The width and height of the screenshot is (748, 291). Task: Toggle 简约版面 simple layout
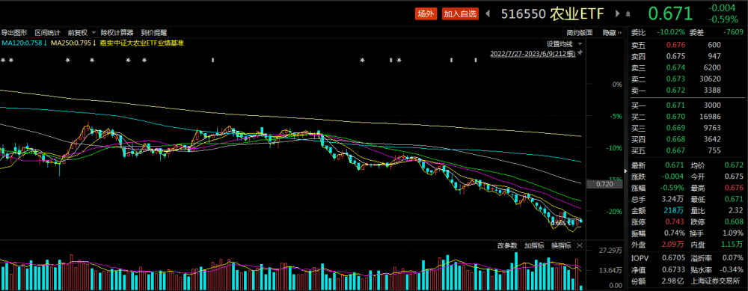(580, 33)
